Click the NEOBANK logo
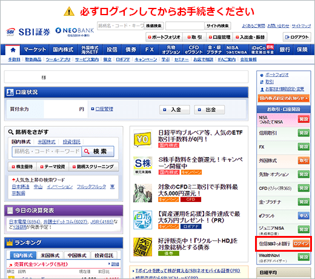315x279 pixels. click(x=75, y=32)
